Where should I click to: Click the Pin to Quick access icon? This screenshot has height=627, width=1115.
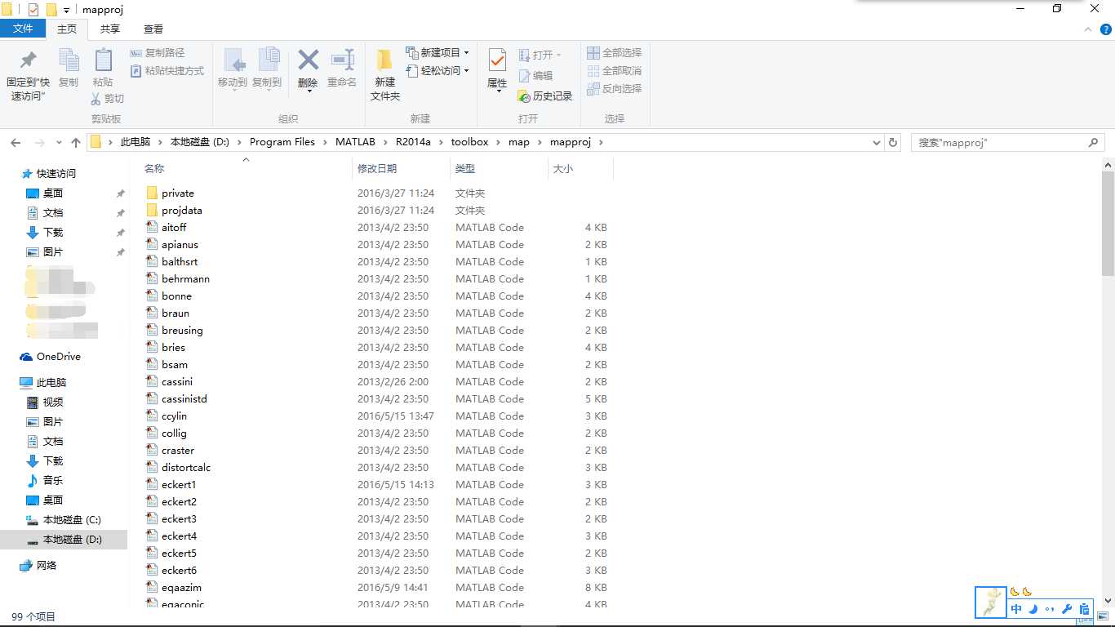coord(29,60)
